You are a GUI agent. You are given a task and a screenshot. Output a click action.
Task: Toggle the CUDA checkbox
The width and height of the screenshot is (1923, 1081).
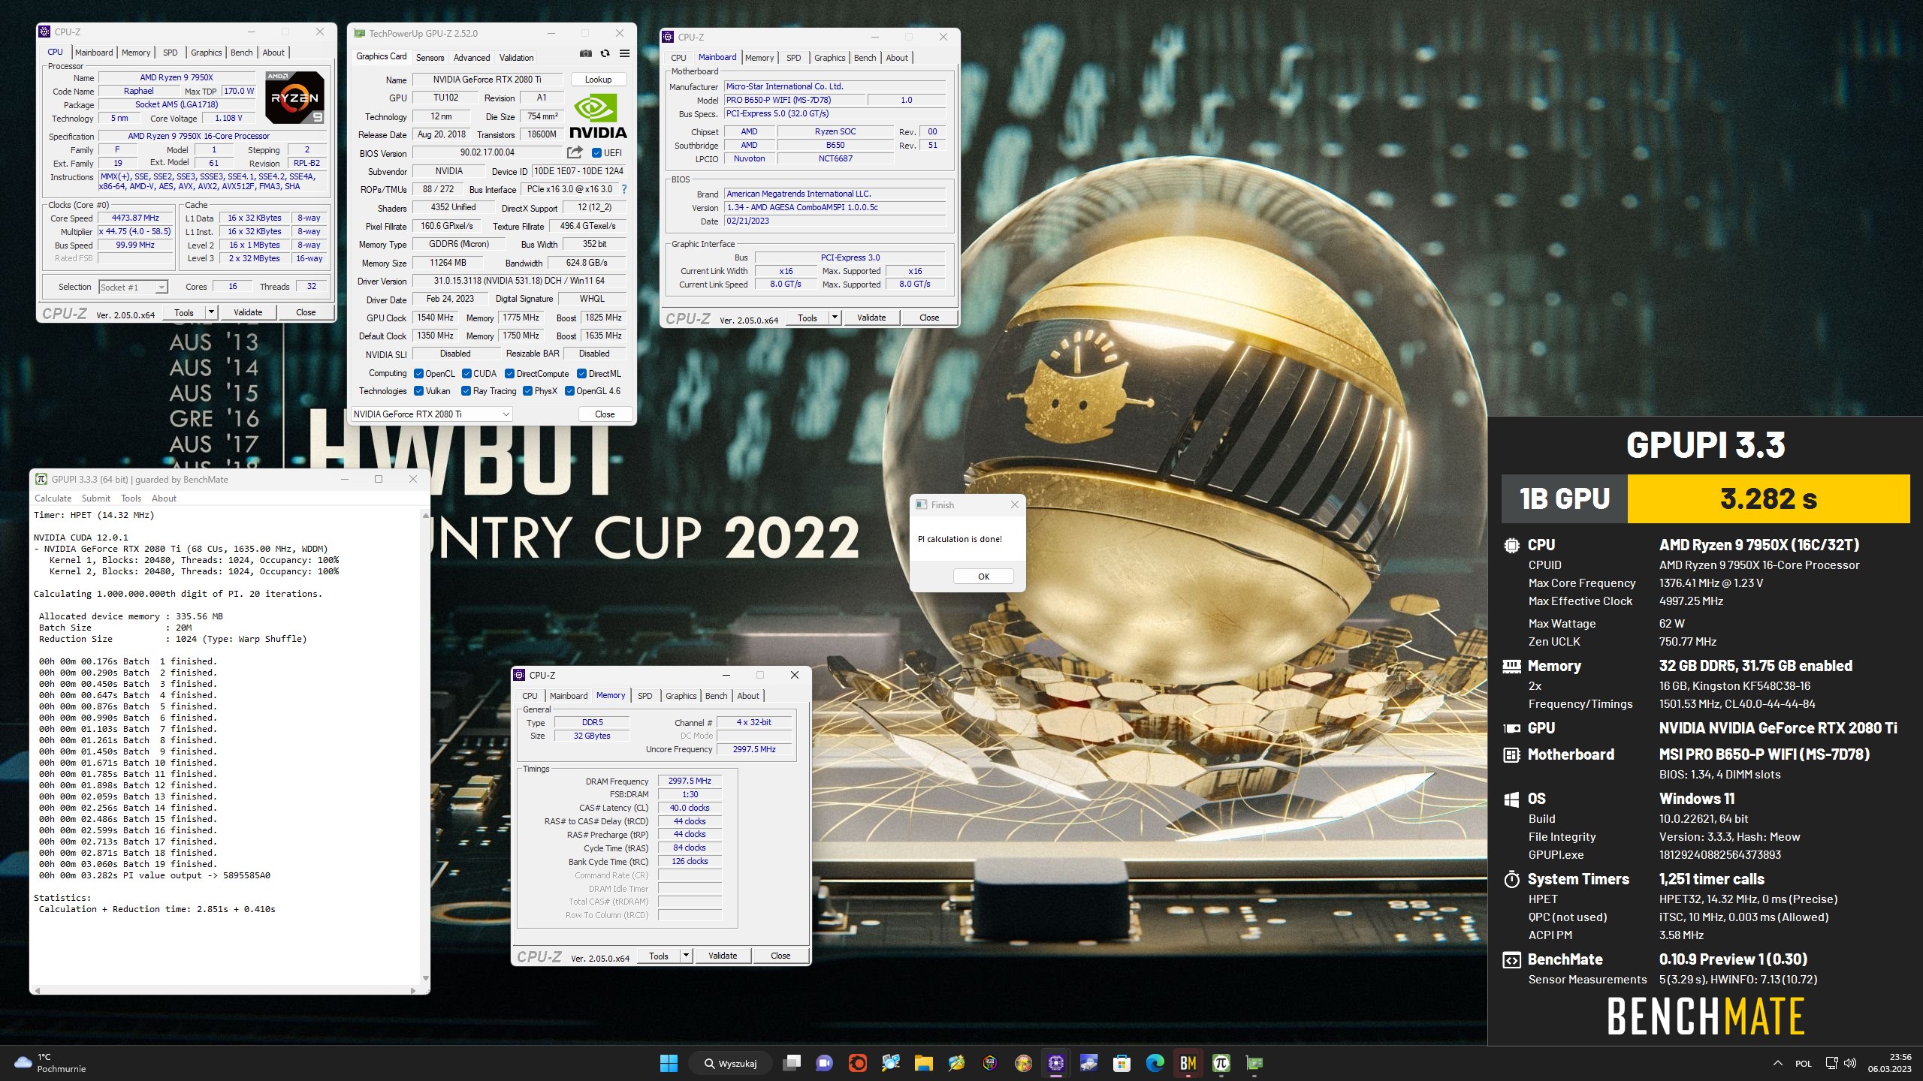point(466,374)
